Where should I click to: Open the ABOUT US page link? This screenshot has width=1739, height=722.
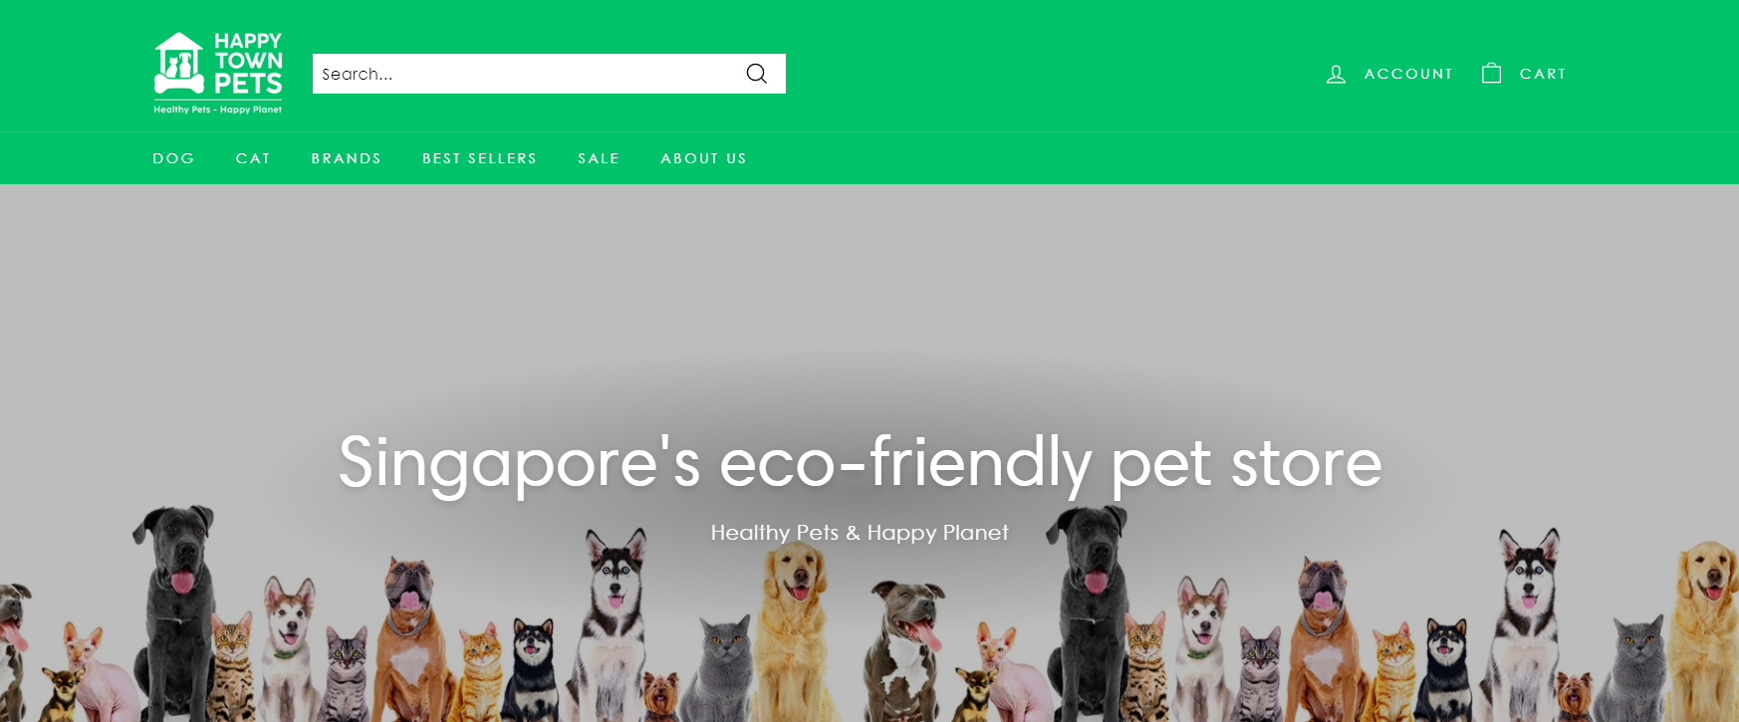click(703, 158)
